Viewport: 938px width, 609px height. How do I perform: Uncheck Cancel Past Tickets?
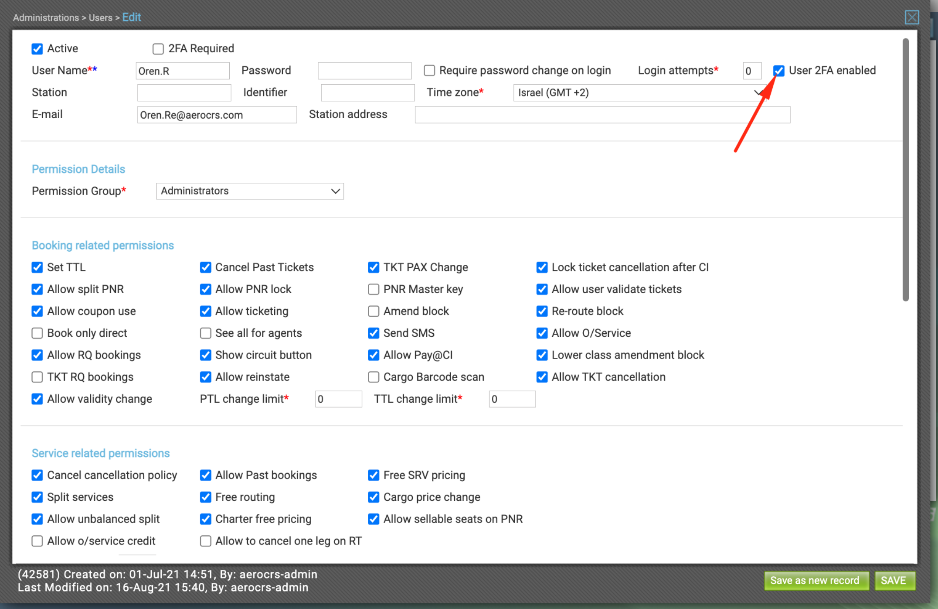pyautogui.click(x=206, y=267)
